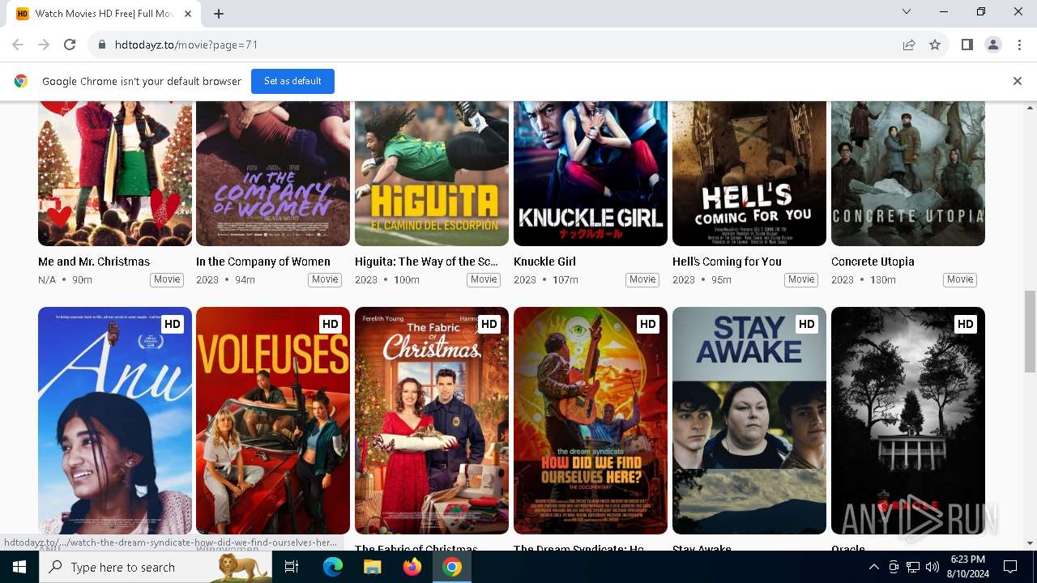Open the Concrete Utopia title link

873,262
